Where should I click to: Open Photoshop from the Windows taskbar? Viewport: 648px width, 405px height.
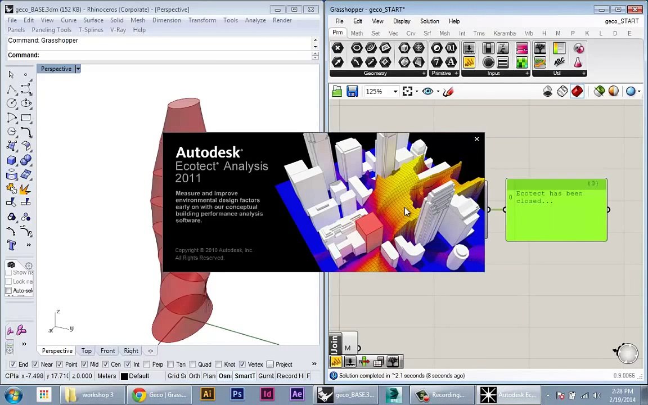pyautogui.click(x=237, y=395)
